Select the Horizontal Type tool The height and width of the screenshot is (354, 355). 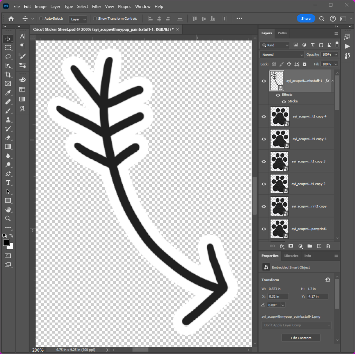click(x=8, y=183)
